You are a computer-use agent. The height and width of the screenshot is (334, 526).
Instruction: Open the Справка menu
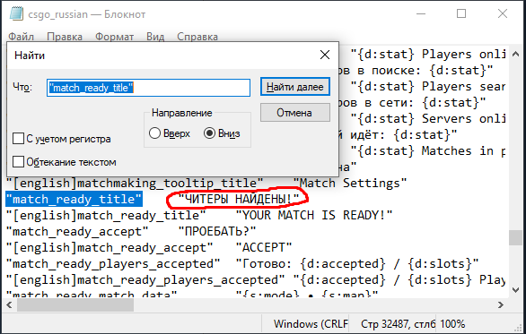197,37
